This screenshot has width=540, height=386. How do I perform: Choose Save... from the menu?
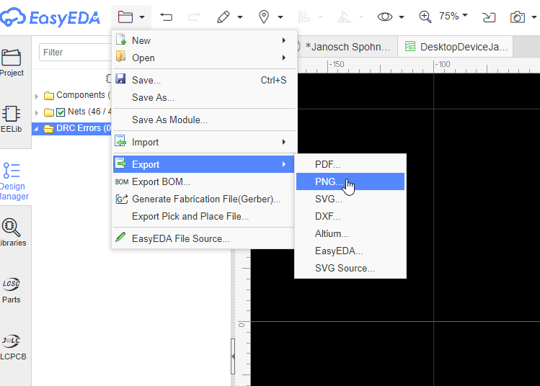(x=205, y=80)
